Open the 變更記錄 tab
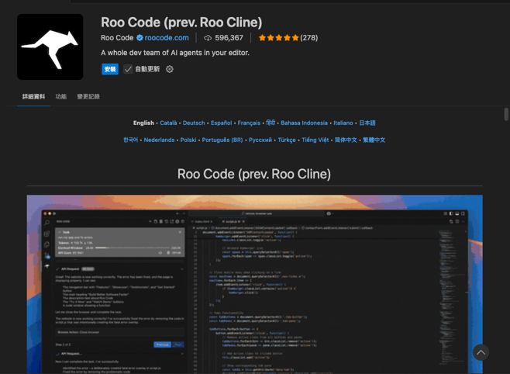This screenshot has height=374, width=510. click(x=88, y=97)
